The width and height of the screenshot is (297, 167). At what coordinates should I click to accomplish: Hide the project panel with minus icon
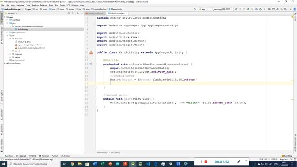click(x=82, y=13)
